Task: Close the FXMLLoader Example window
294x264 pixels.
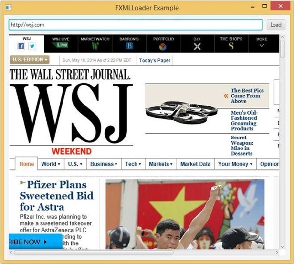Action: coord(281,6)
